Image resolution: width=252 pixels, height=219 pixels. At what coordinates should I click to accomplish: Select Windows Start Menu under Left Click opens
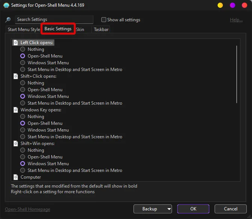[x=23, y=63]
